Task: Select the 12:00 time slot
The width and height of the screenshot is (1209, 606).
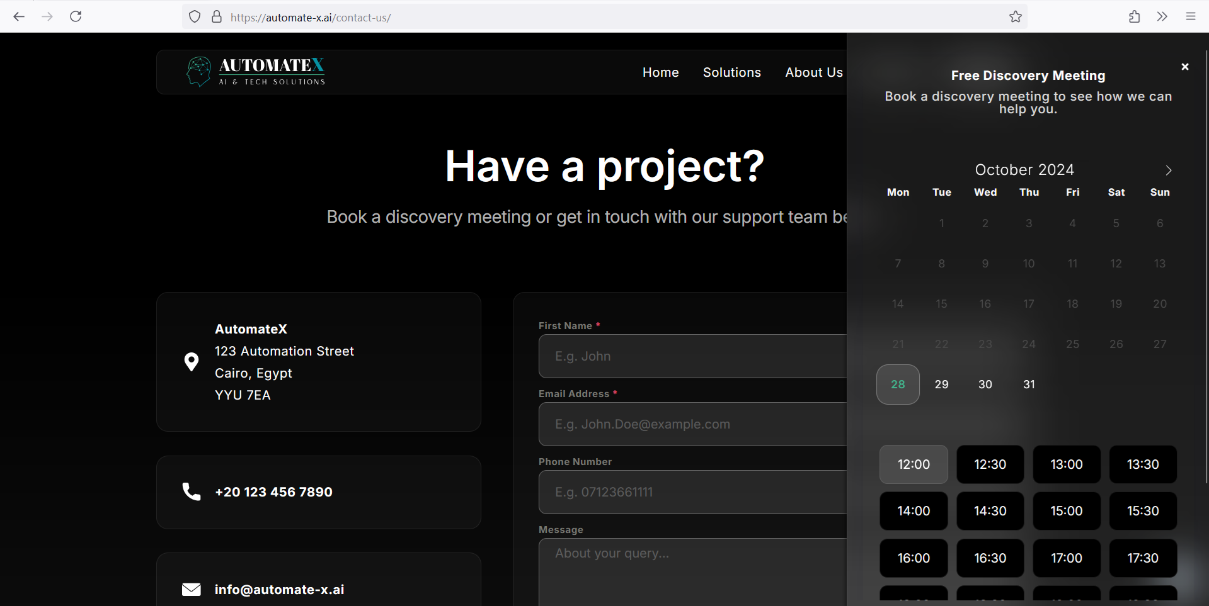Action: click(913, 464)
